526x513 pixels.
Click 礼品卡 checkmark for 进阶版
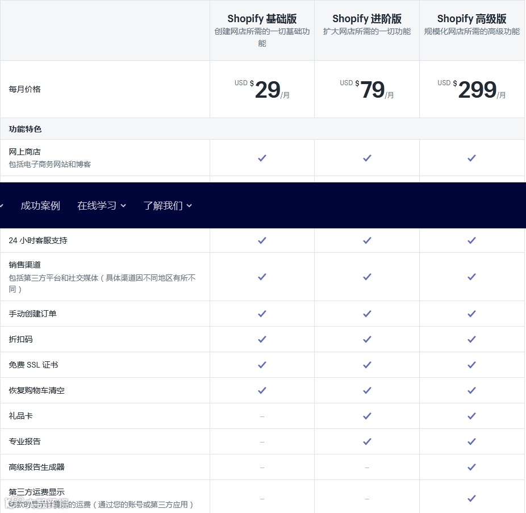tap(367, 416)
